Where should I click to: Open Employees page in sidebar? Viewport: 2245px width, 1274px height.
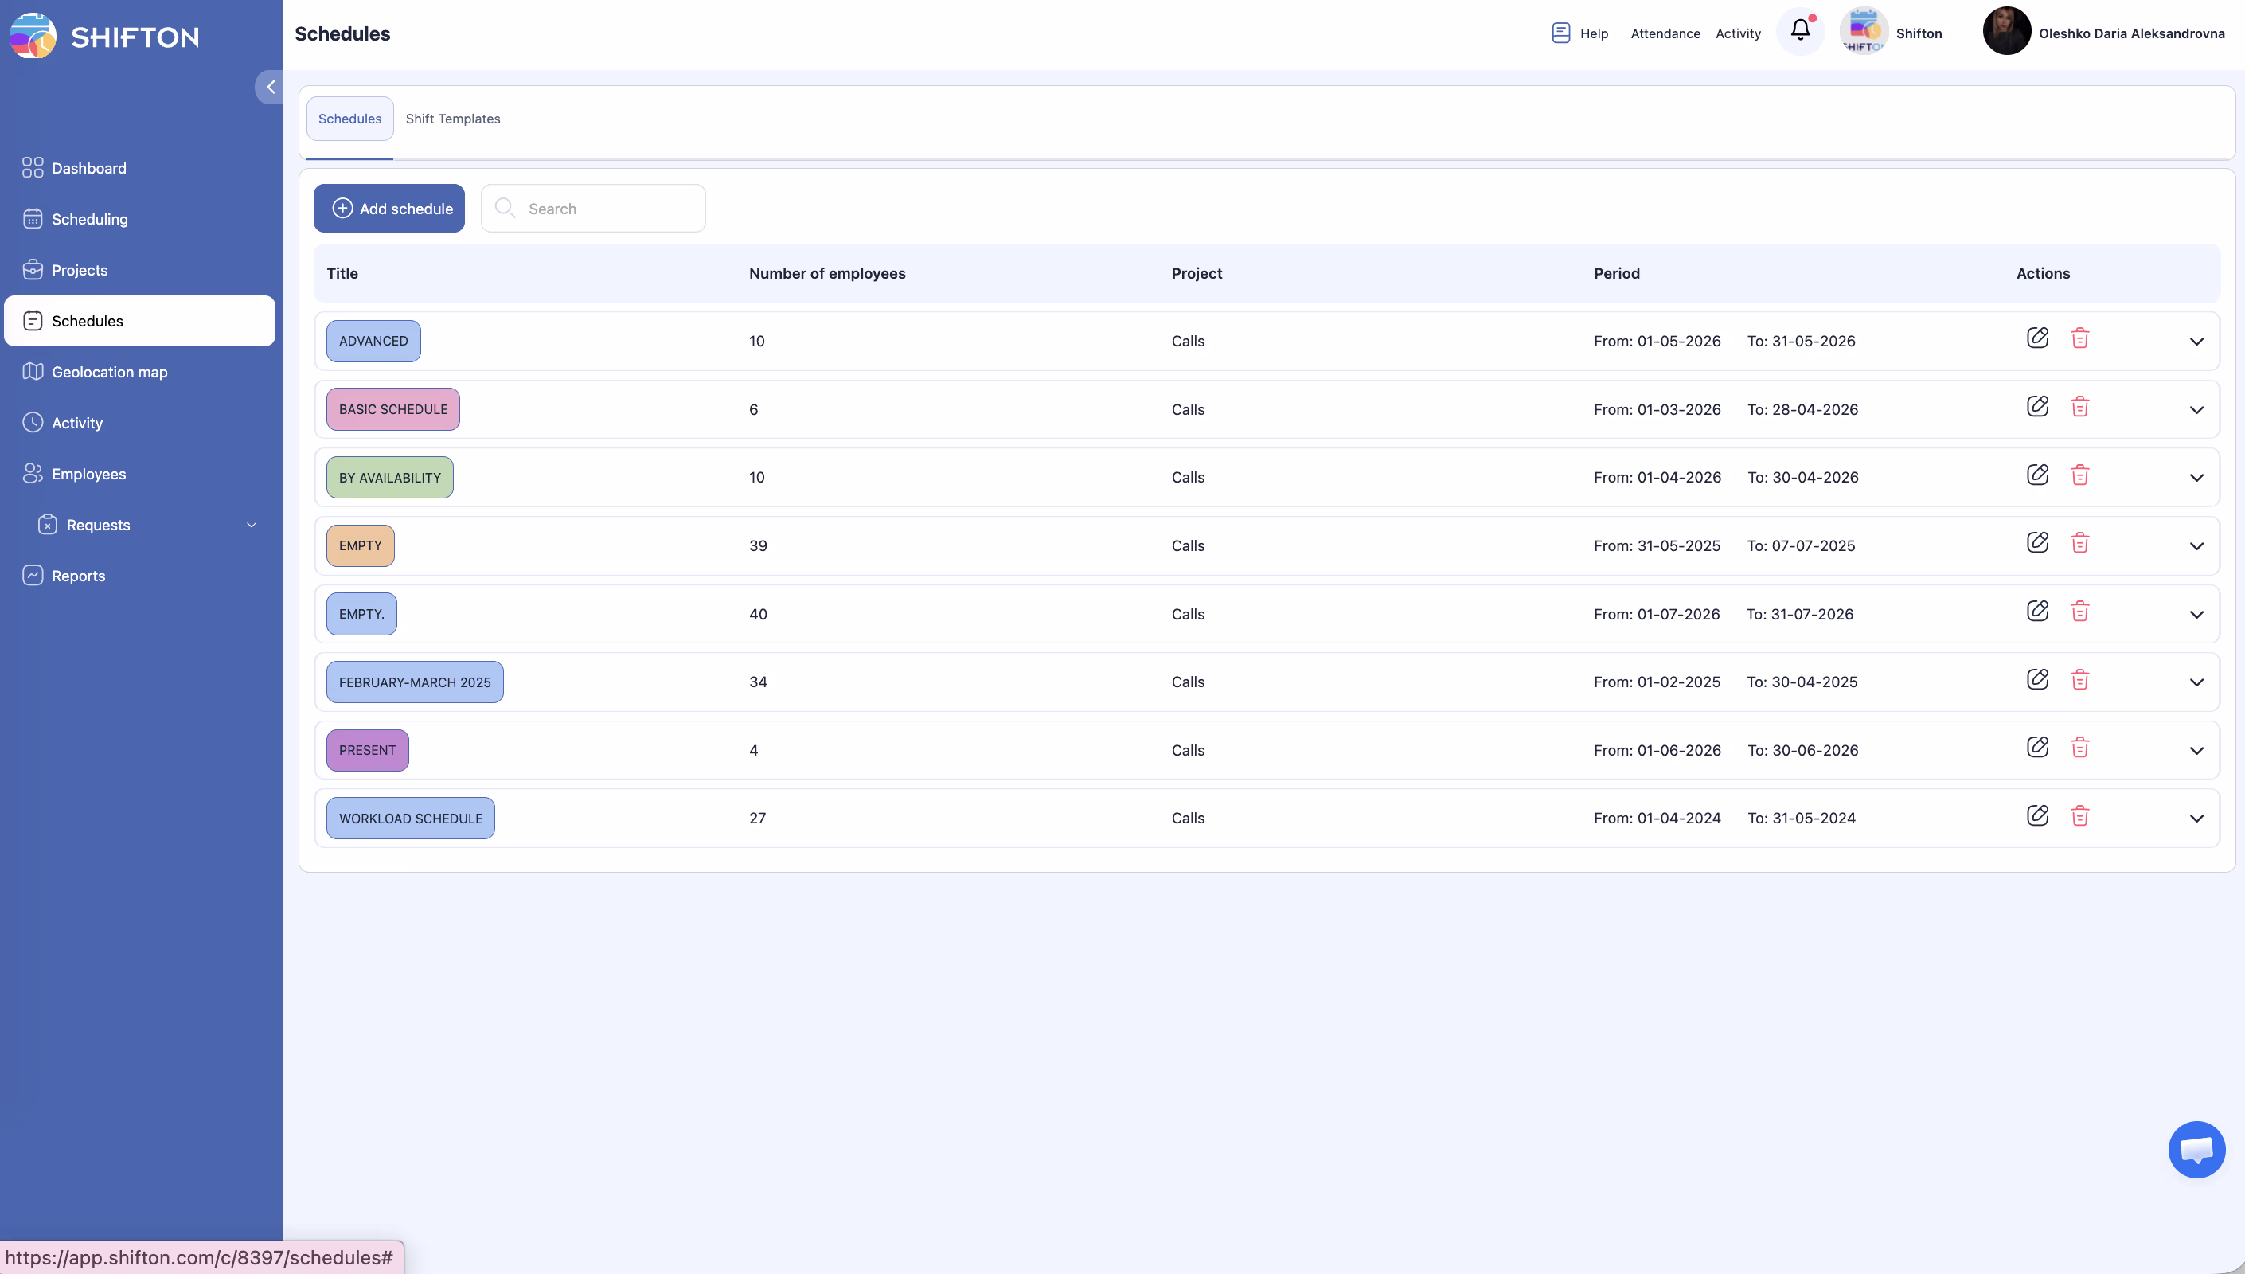coord(88,475)
